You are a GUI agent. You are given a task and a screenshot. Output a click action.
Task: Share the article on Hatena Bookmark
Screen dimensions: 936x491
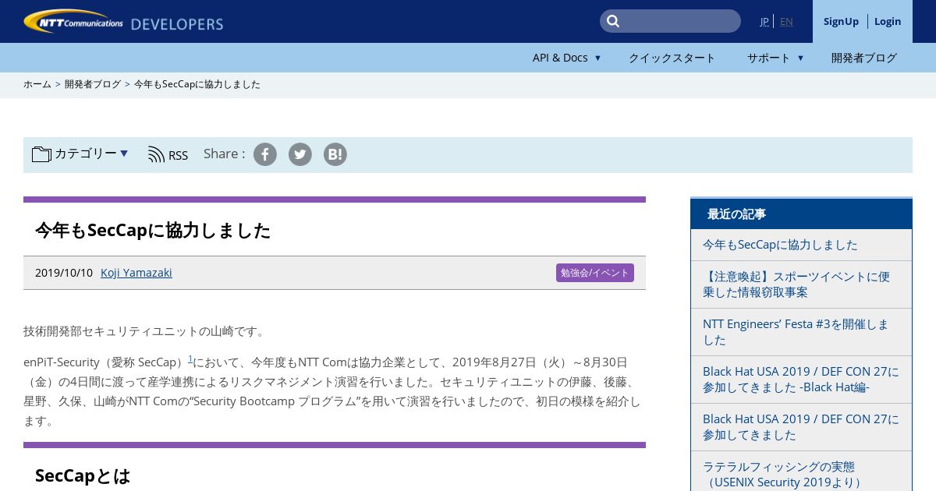[x=335, y=154]
